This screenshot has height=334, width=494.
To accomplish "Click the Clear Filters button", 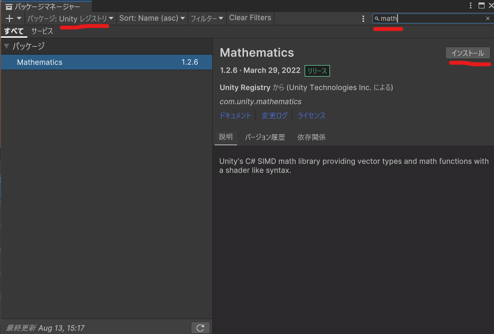I will [250, 18].
